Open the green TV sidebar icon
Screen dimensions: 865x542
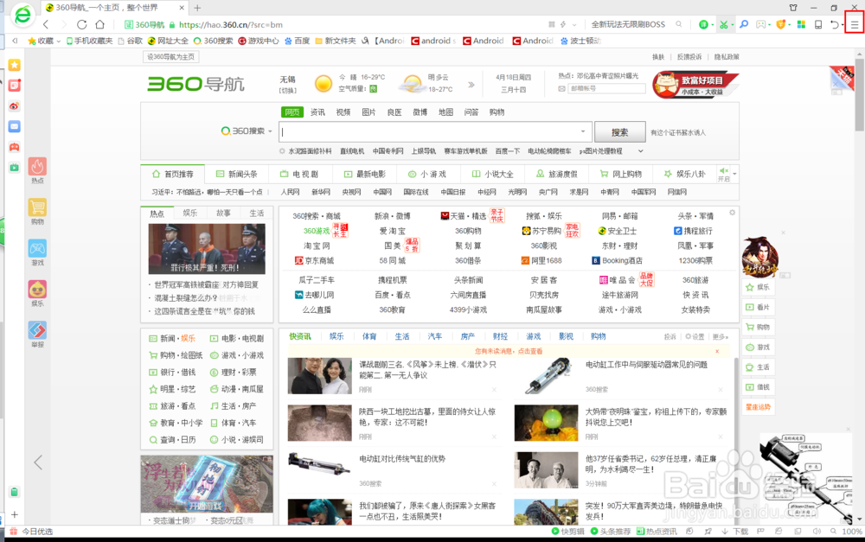15,167
